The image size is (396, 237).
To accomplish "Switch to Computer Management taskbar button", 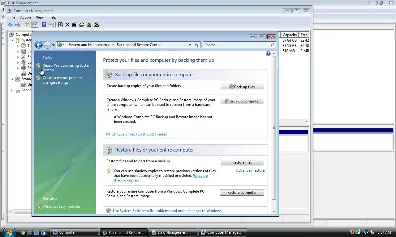I will pos(223,232).
